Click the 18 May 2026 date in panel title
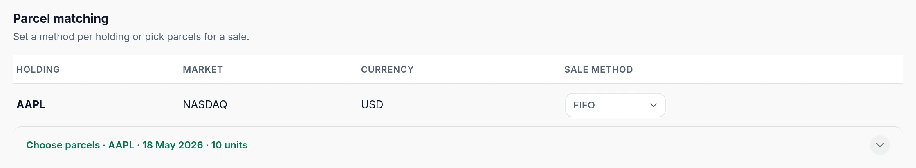Screen dimensions: 916x168 [x=173, y=145]
